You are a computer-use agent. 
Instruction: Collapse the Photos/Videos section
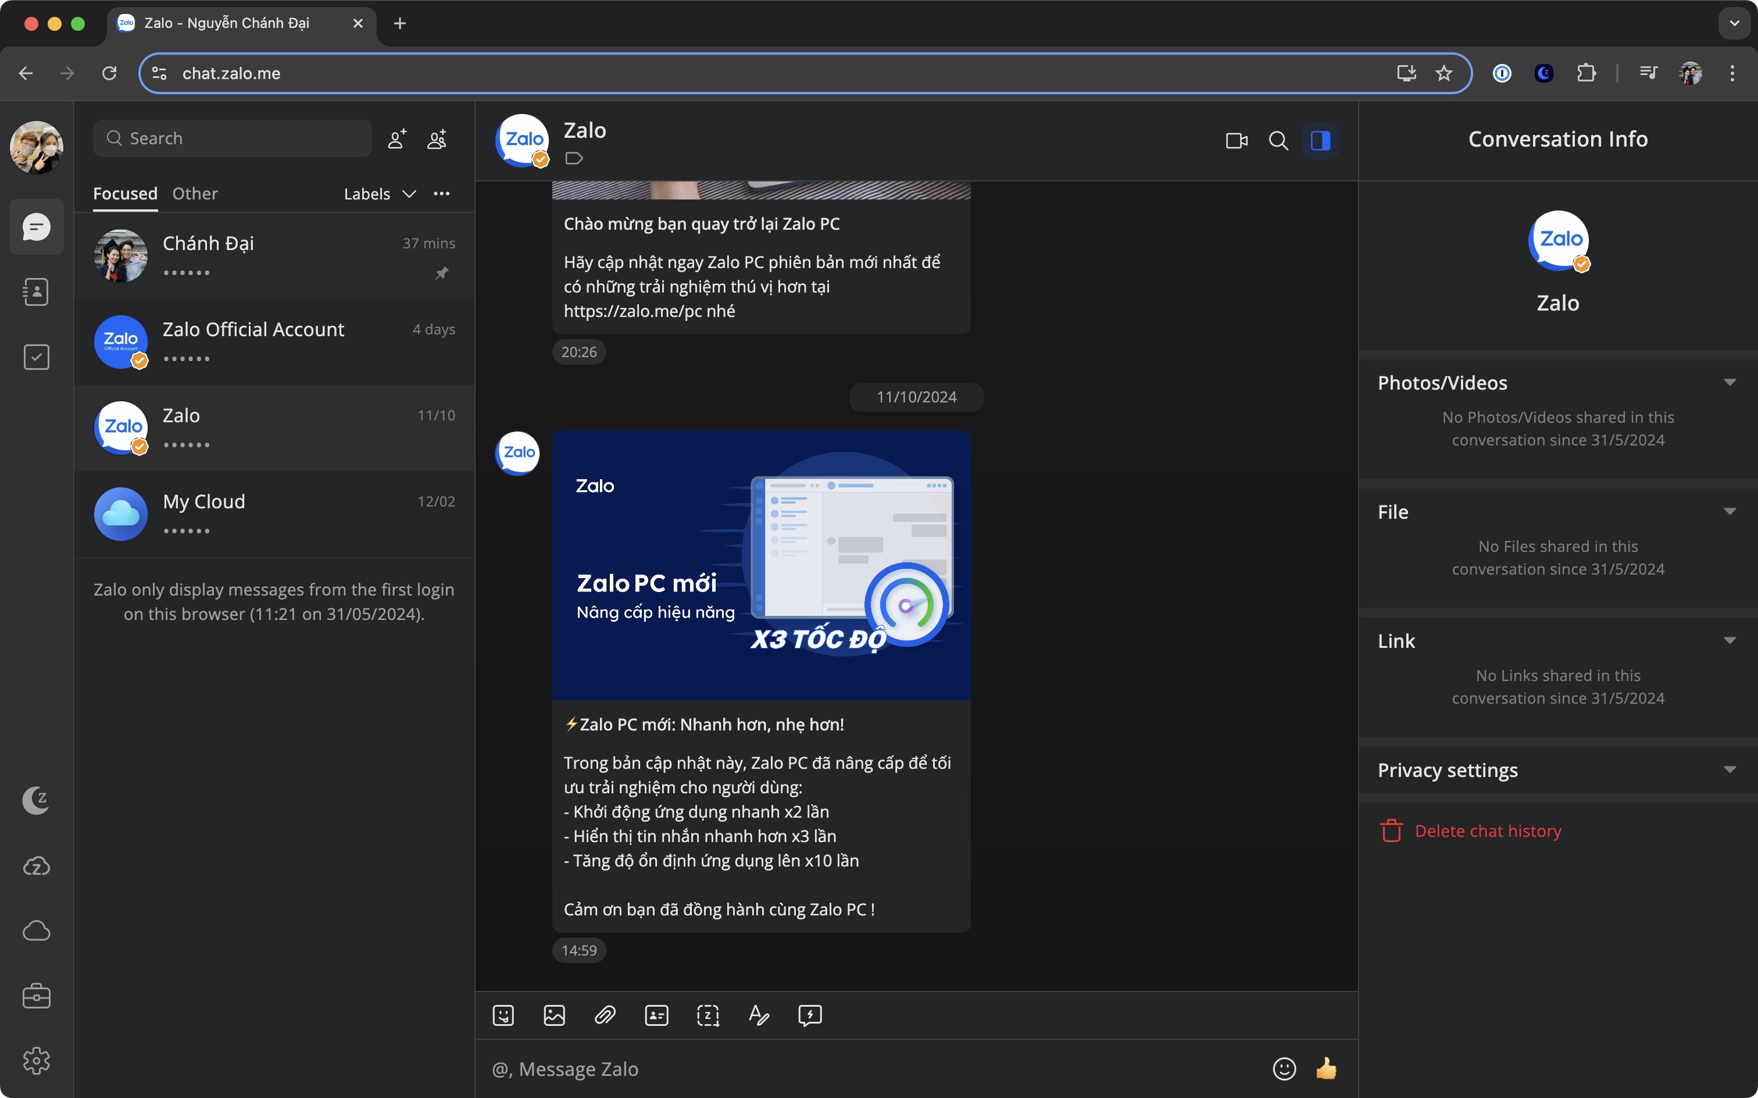(1730, 383)
